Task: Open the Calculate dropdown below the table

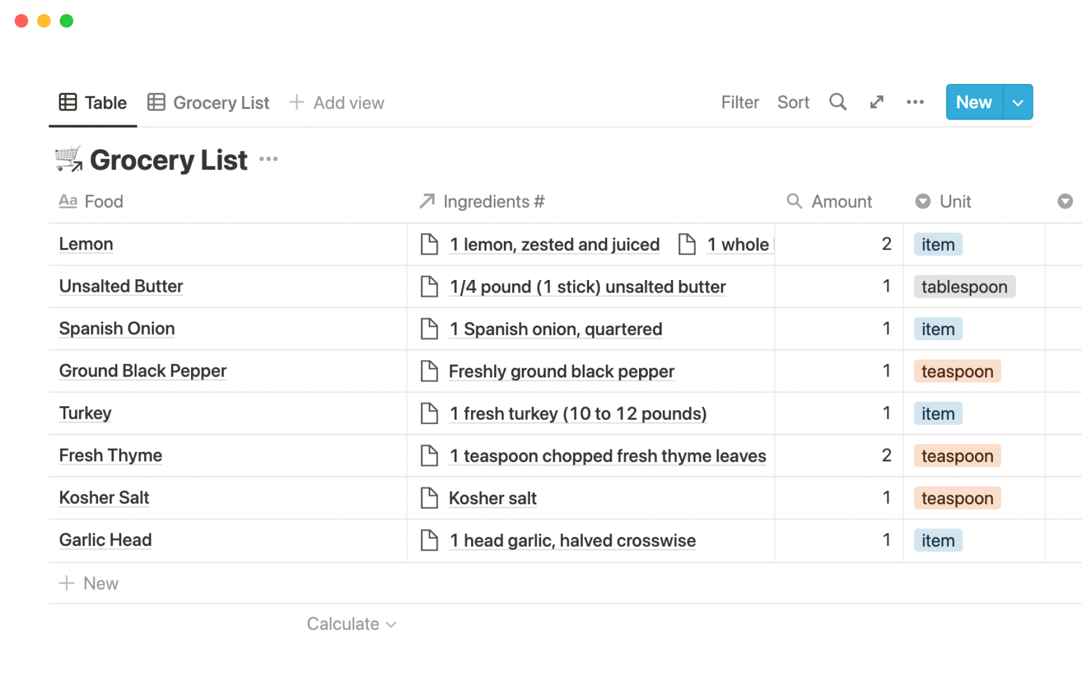Action: tap(352, 624)
